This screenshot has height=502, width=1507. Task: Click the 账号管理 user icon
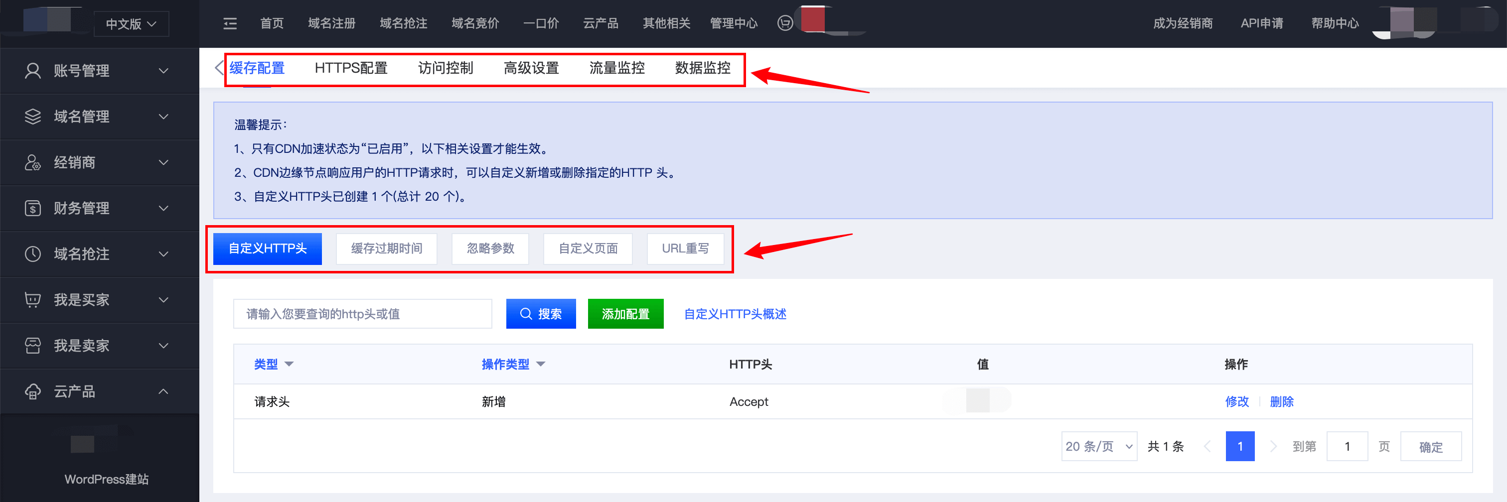pyautogui.click(x=33, y=71)
